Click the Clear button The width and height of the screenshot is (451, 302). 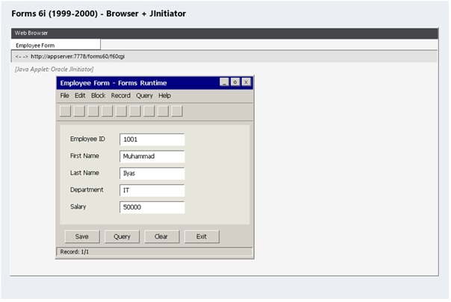161,237
